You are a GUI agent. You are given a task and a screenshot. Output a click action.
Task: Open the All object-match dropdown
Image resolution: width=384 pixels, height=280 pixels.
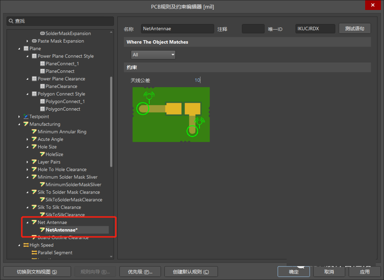[153, 55]
